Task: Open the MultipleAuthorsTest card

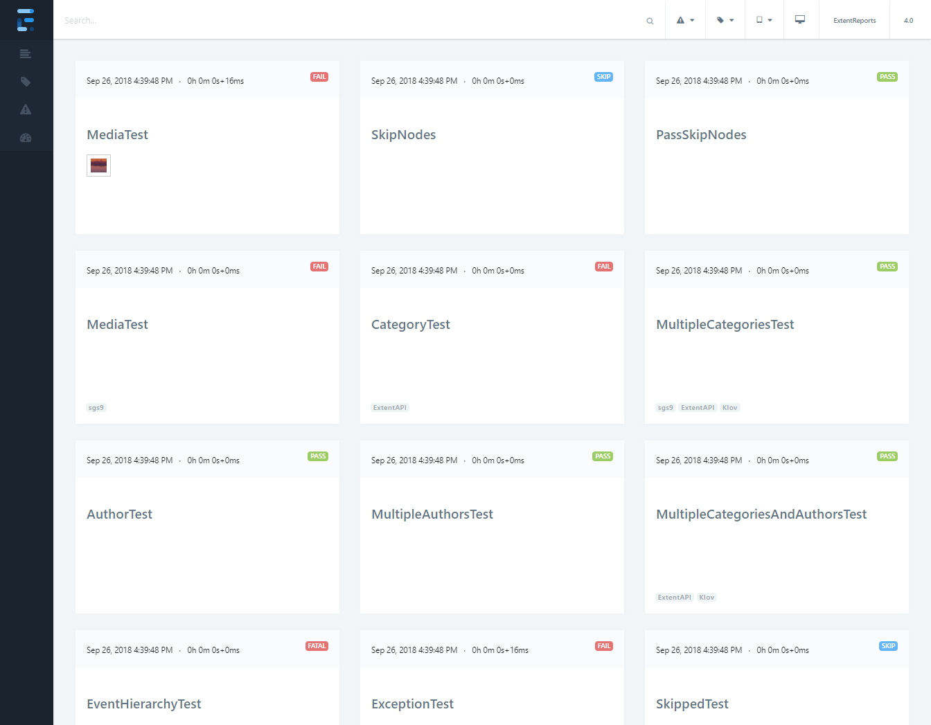Action: pos(432,514)
